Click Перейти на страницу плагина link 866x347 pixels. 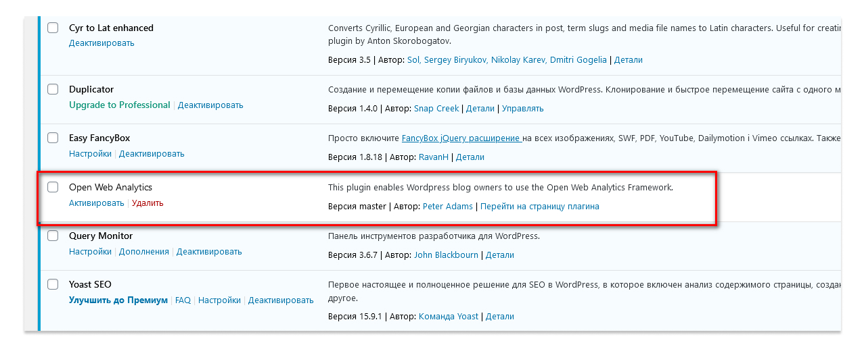[539, 207]
